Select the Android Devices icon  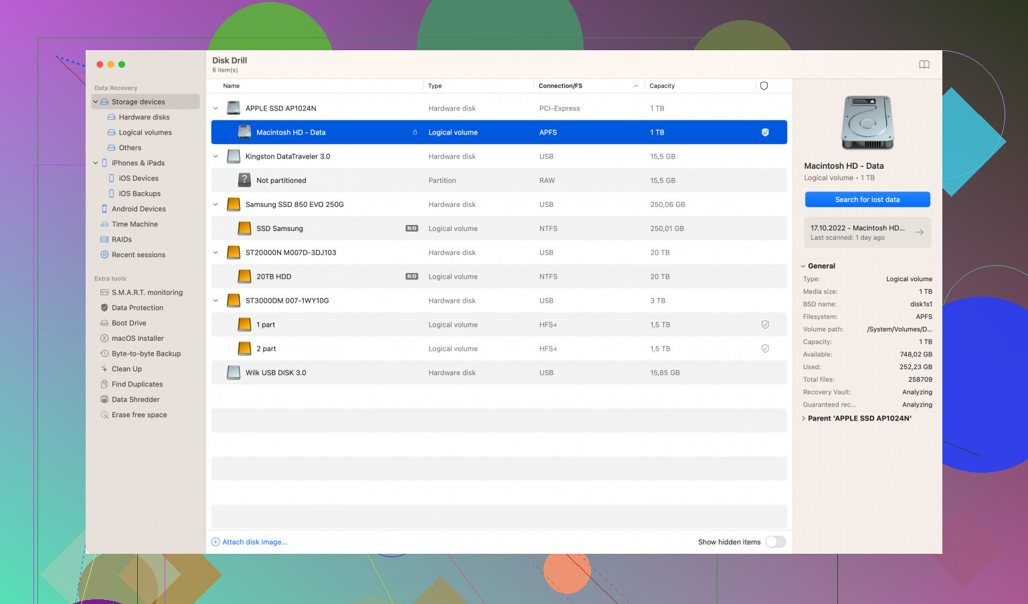104,209
